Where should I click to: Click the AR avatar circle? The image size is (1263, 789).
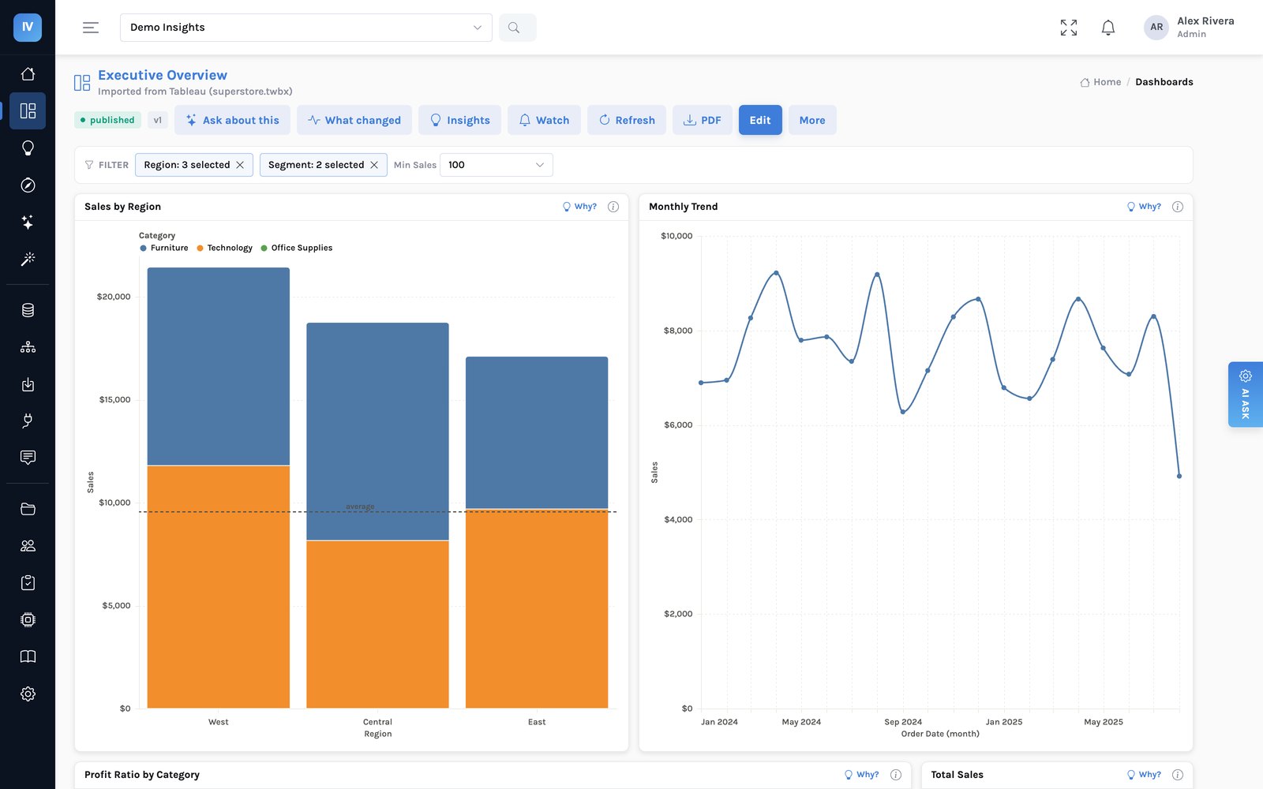click(x=1156, y=28)
